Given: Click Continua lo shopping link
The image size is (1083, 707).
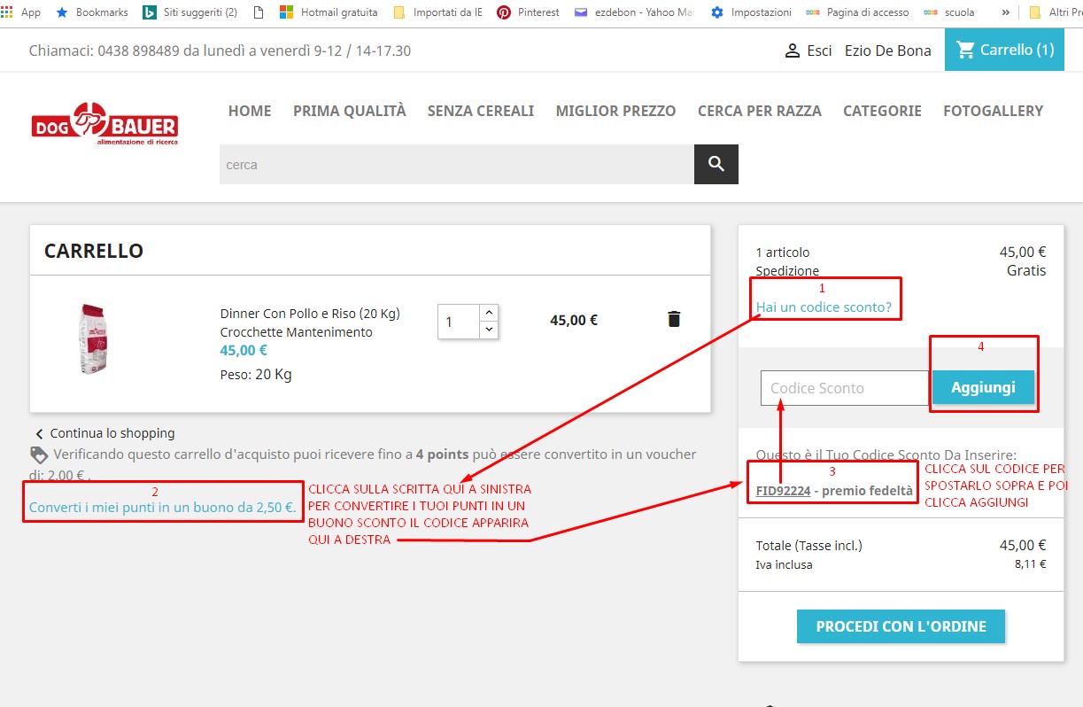Looking at the screenshot, I should click(104, 433).
